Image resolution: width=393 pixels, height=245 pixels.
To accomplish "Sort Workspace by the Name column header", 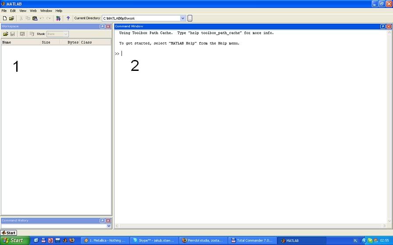I will pyautogui.click(x=21, y=42).
